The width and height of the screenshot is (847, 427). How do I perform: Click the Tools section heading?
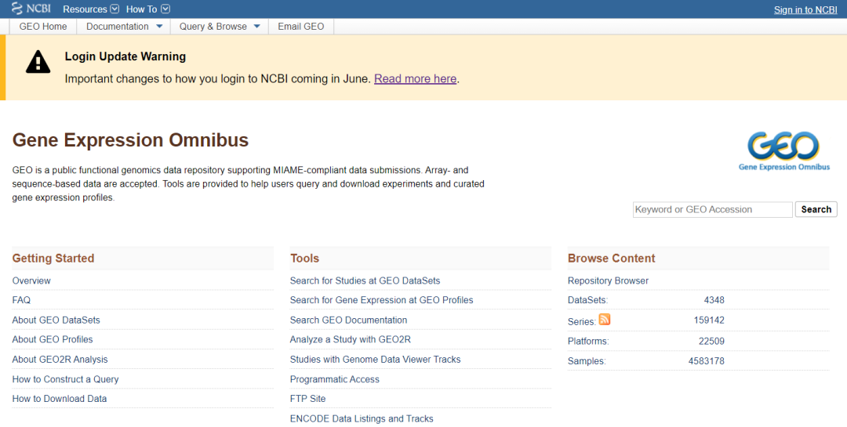[304, 259]
